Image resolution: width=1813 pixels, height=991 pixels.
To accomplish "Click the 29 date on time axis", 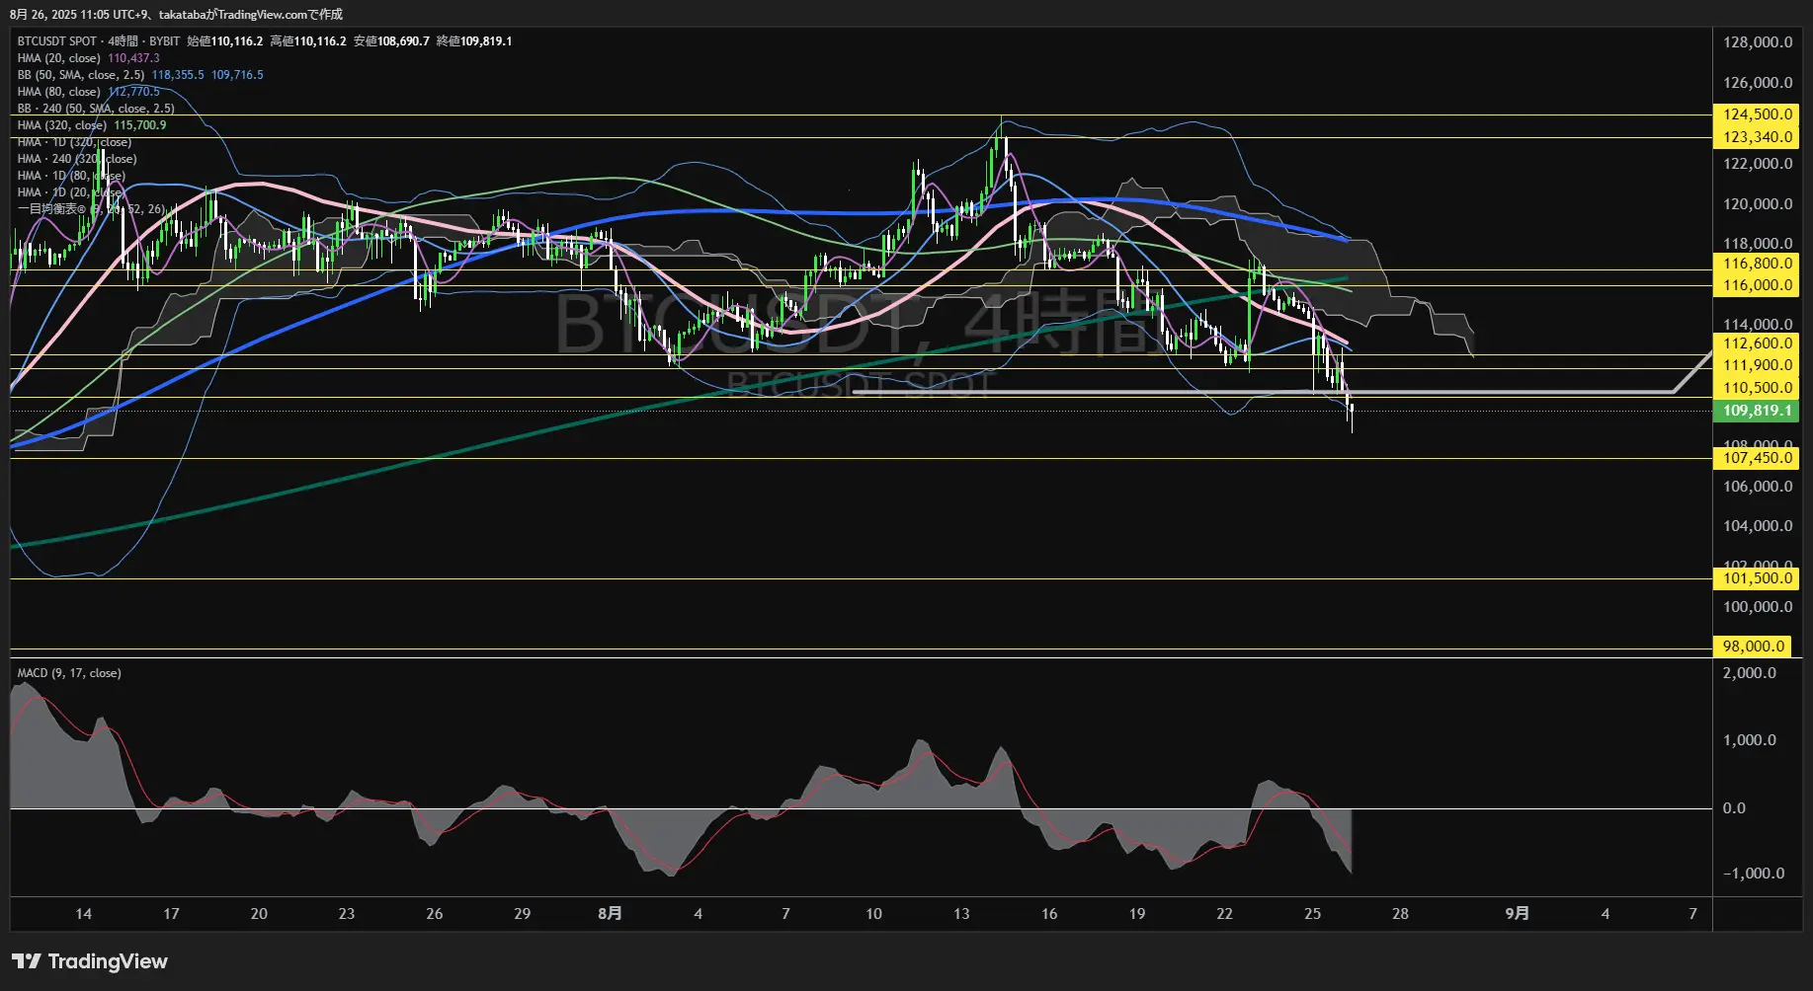I will 523,914.
